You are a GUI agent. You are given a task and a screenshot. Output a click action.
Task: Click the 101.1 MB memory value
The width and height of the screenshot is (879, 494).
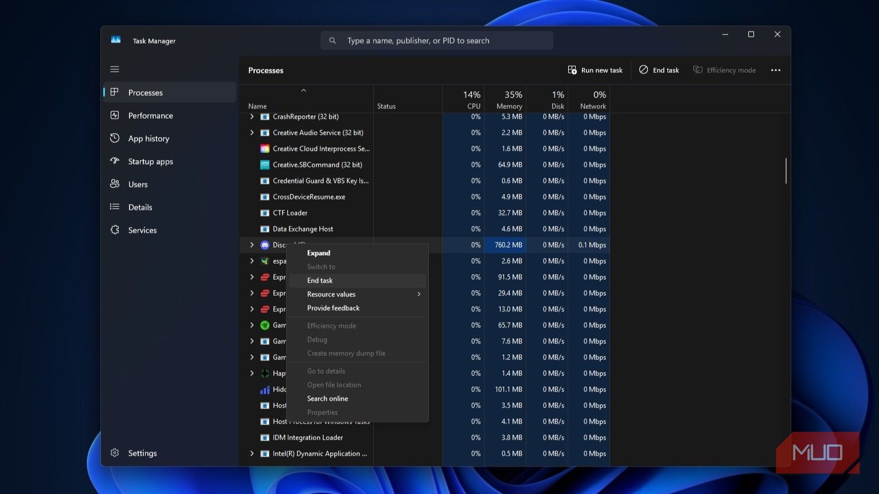(509, 389)
